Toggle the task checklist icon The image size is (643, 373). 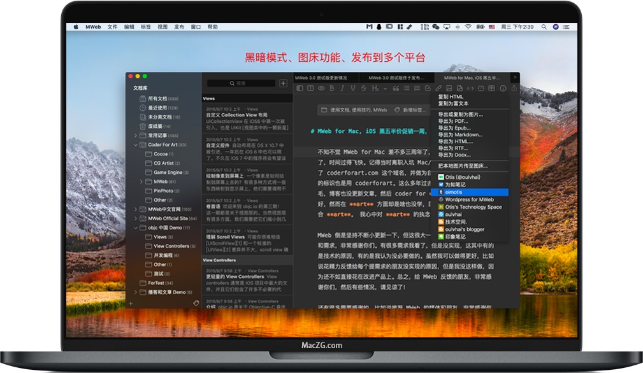click(428, 88)
